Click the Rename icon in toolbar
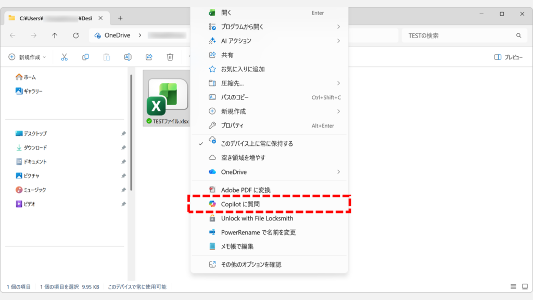 128,57
